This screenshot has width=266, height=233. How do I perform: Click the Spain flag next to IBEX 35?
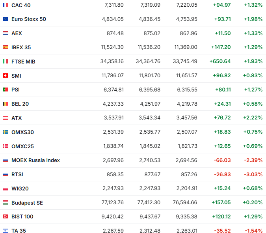tap(5, 47)
